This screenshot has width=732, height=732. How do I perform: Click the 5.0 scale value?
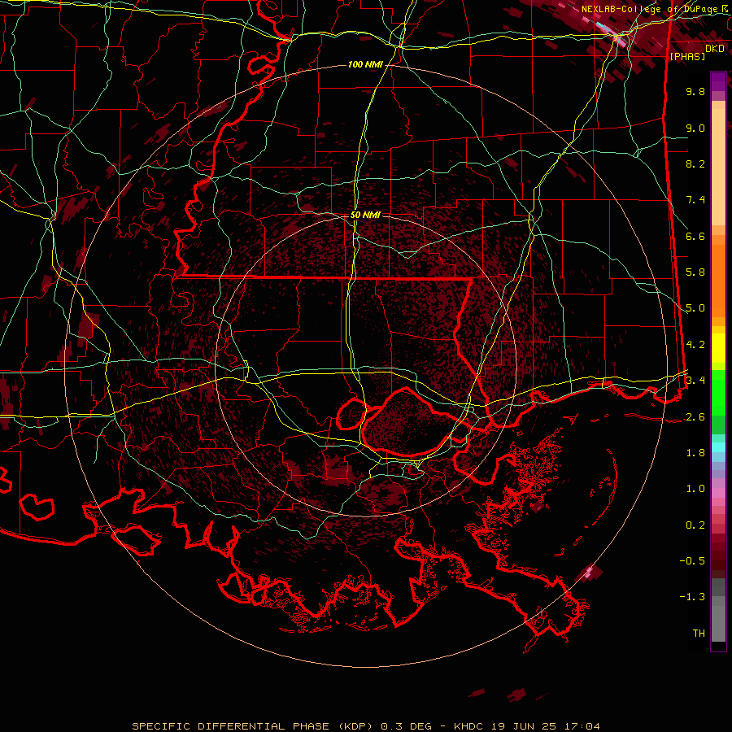coord(695,308)
